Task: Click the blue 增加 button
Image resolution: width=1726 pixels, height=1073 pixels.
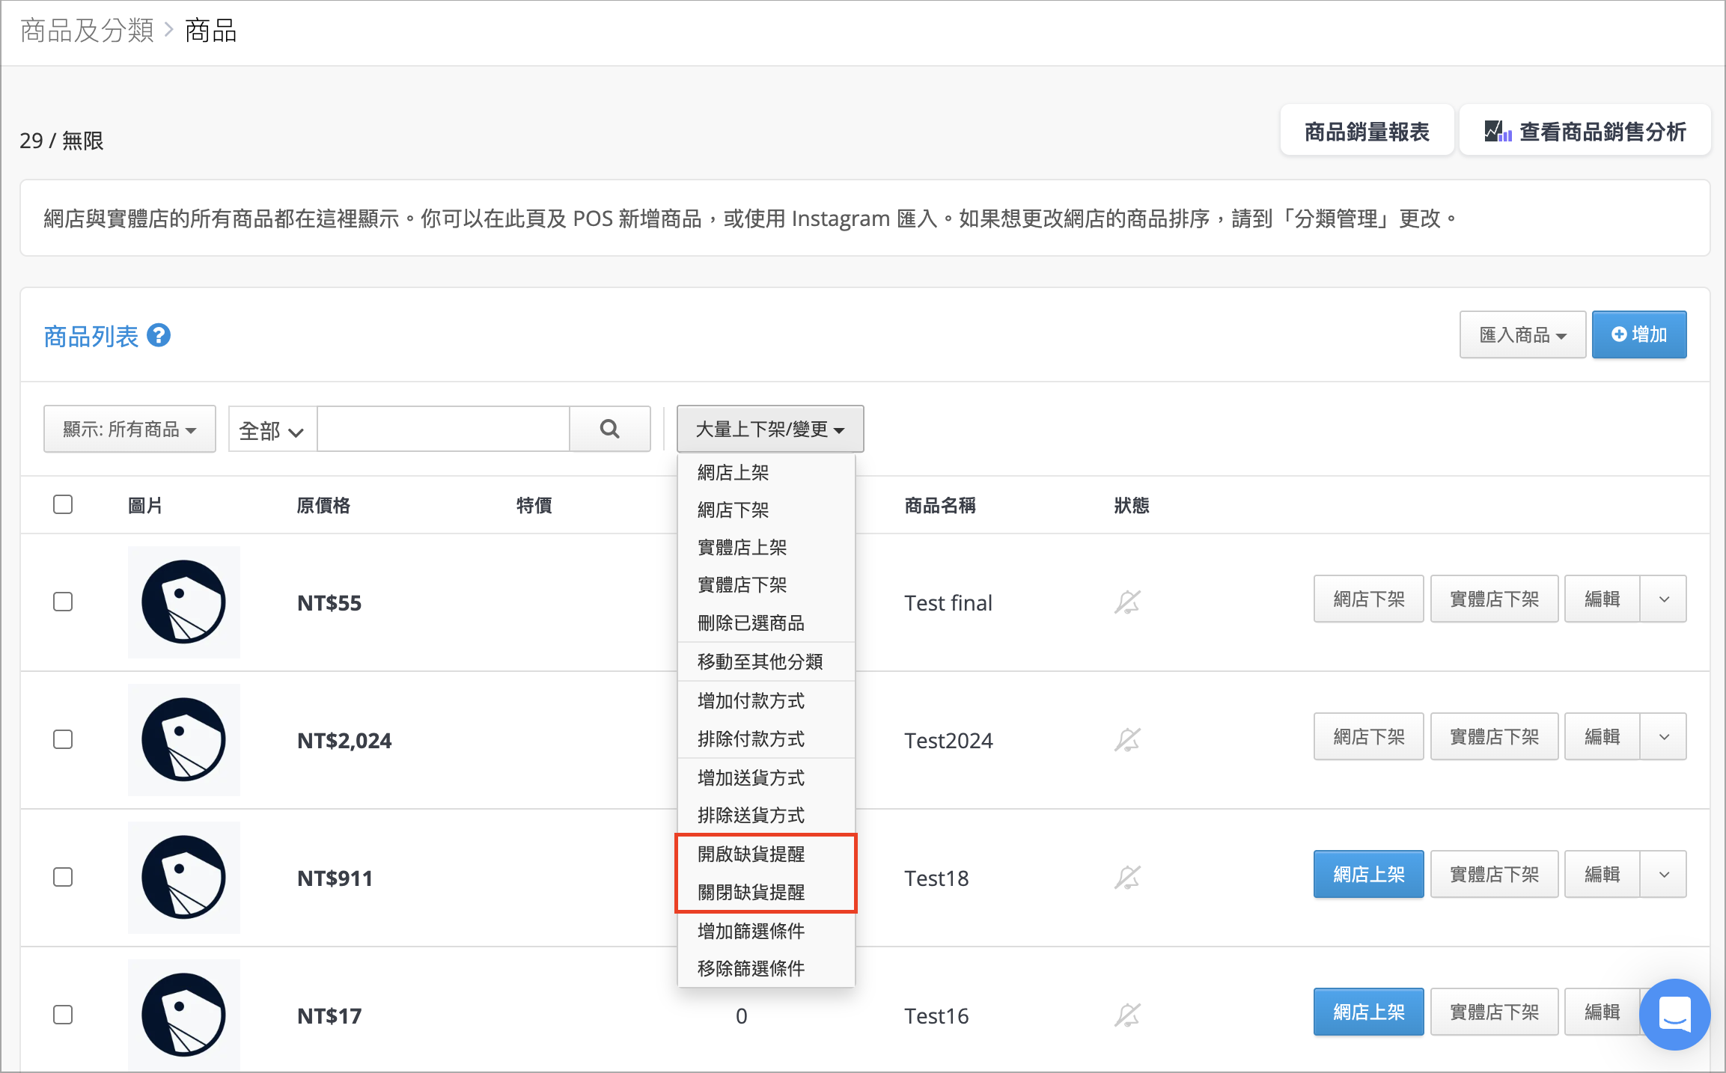Action: [x=1639, y=334]
